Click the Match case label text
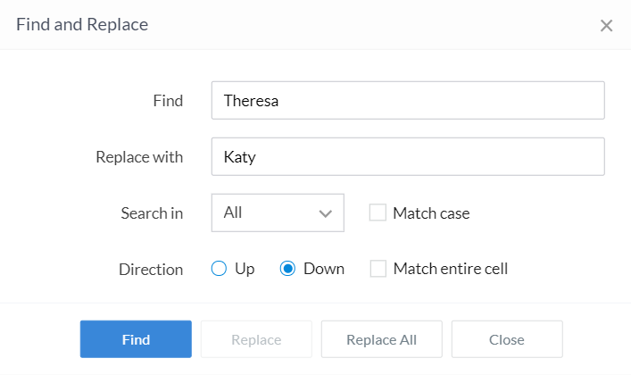Screen dimensions: 631x375 (431, 213)
